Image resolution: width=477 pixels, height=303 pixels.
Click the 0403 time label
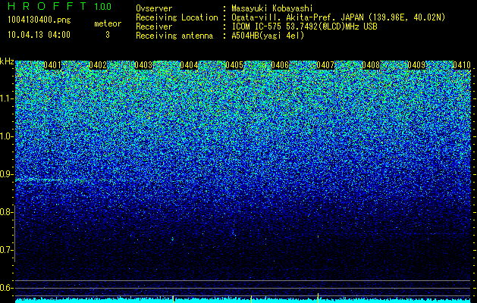click(143, 65)
